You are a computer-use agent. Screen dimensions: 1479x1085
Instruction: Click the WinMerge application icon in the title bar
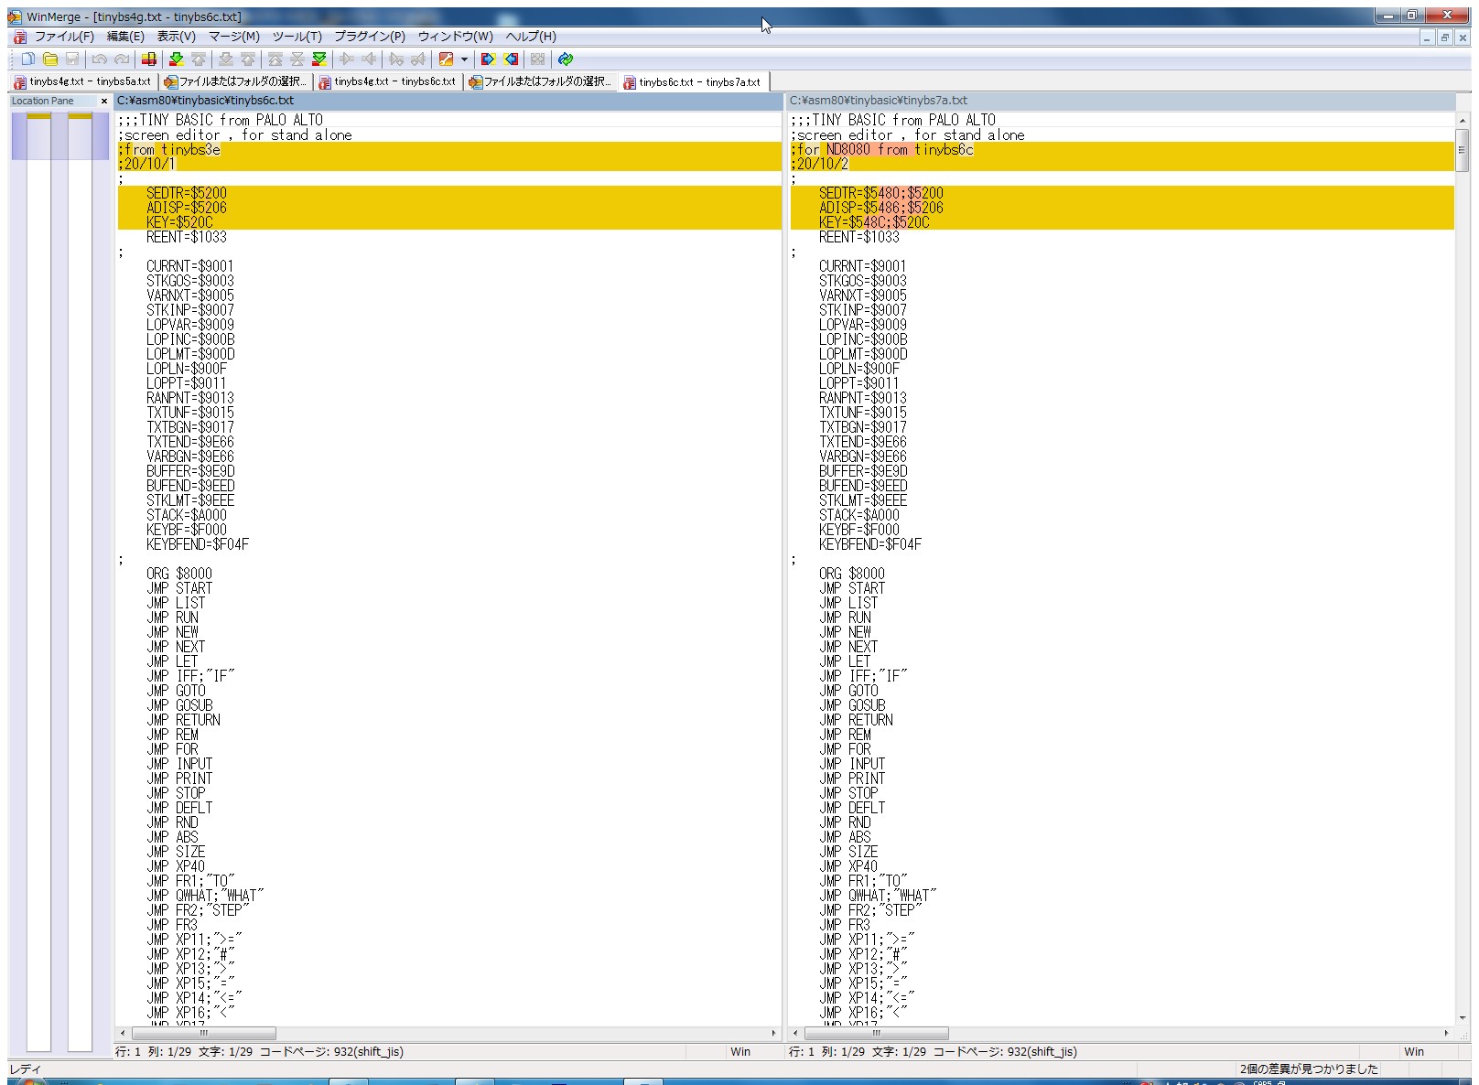tap(16, 16)
